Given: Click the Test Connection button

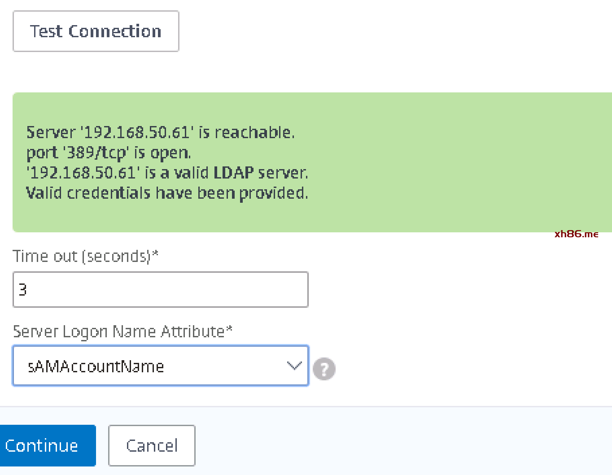Looking at the screenshot, I should tap(96, 31).
